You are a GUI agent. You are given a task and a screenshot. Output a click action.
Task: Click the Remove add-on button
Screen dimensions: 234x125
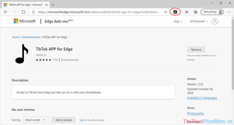point(196,50)
